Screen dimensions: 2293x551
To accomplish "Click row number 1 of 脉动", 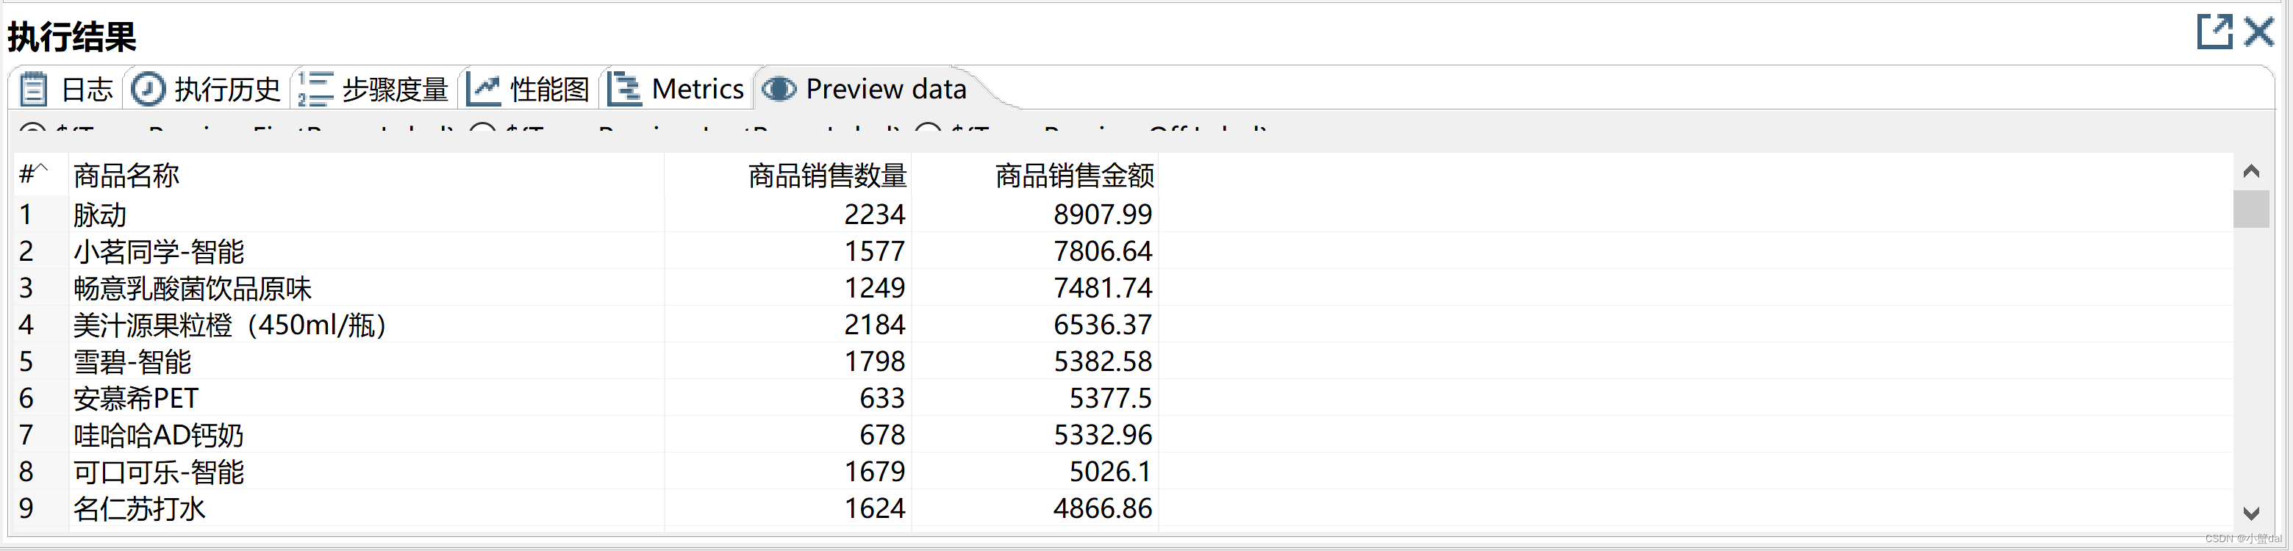I will (x=26, y=215).
